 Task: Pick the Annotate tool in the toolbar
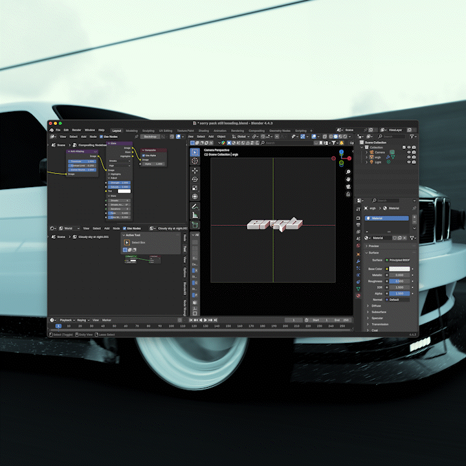tap(195, 206)
